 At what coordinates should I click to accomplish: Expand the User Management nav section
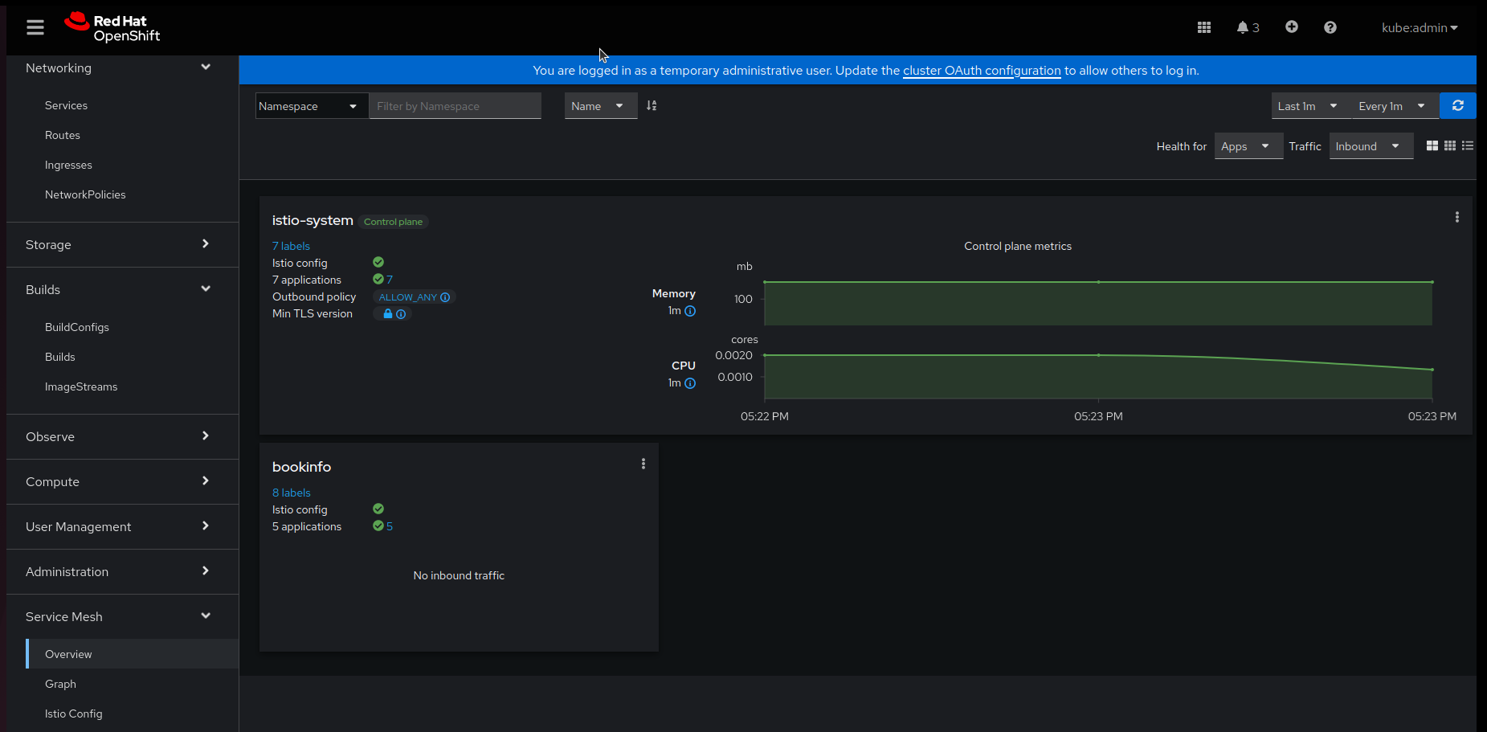[122, 527]
